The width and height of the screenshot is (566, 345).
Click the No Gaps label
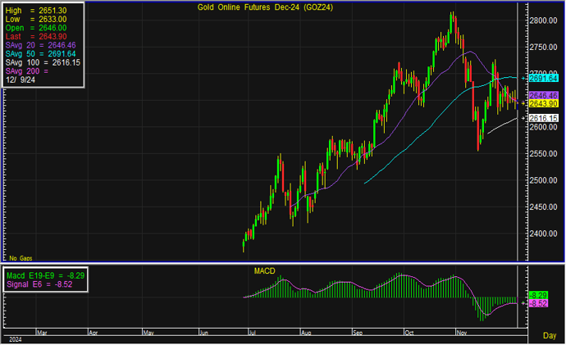point(20,257)
